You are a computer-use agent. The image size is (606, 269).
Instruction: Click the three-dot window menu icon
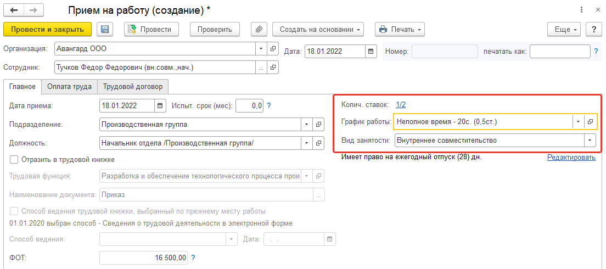tap(581, 10)
